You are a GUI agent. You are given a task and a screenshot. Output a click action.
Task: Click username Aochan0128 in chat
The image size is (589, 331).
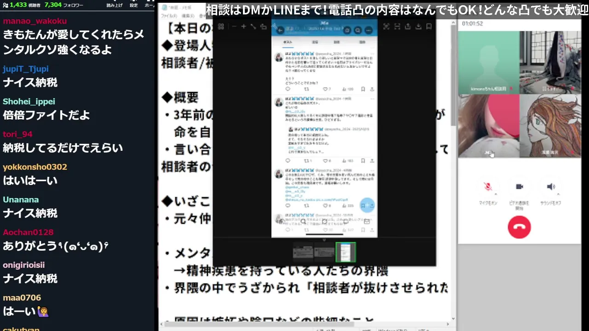click(28, 232)
